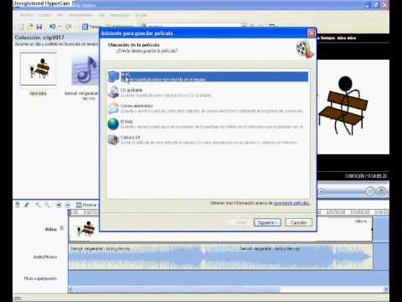Click Zoom Timeline In magnifier icon
The width and height of the screenshot is (402, 302).
38,205
